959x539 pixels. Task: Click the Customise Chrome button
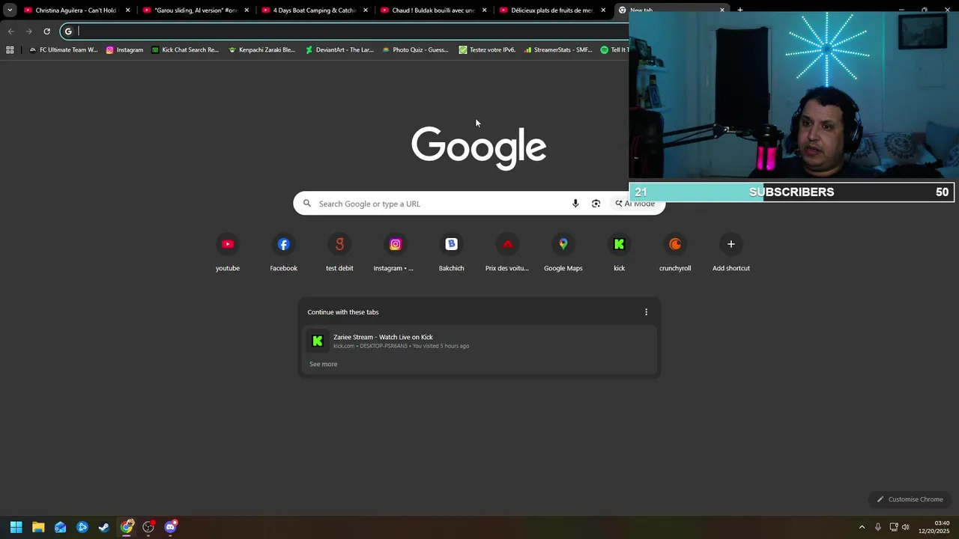tap(910, 499)
